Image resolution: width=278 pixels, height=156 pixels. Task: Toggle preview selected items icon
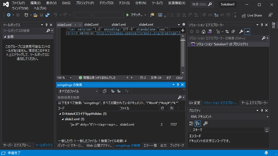[247, 32]
